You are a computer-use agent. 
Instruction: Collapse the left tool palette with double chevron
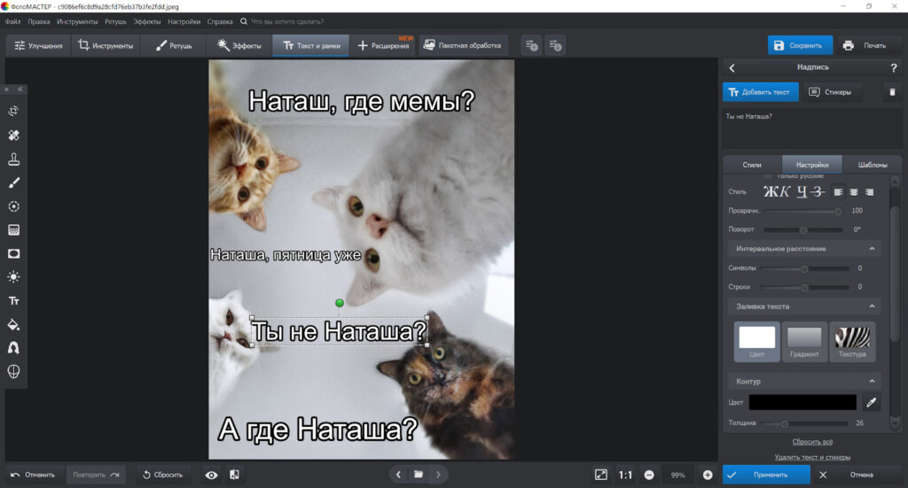coord(20,89)
